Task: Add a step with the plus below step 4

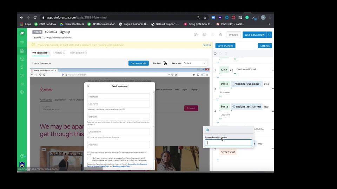Action: pyautogui.click(x=218, y=122)
